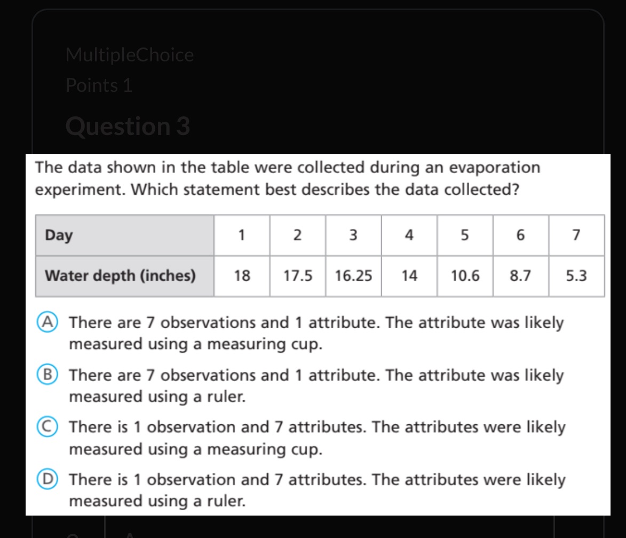Click the Points 1 label
This screenshot has height=538, width=626.
[98, 85]
